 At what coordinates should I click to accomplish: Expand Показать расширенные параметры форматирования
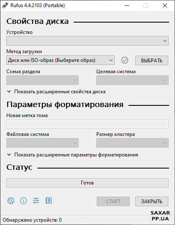(72, 155)
